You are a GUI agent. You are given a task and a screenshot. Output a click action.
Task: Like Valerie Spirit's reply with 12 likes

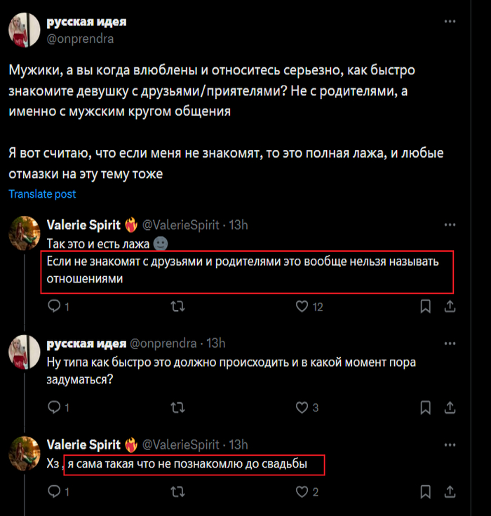[x=302, y=306]
